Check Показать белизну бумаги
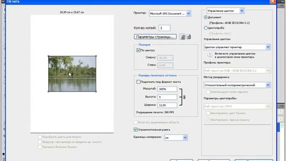This screenshot has width=286, height=161. point(40,147)
